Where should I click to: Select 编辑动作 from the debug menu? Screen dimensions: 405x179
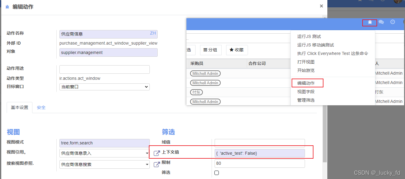coord(307,83)
